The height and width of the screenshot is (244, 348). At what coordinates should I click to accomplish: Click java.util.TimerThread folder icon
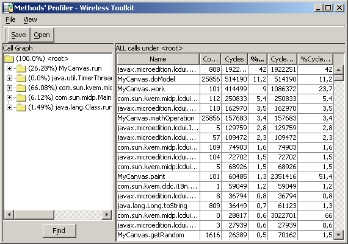(x=21, y=78)
